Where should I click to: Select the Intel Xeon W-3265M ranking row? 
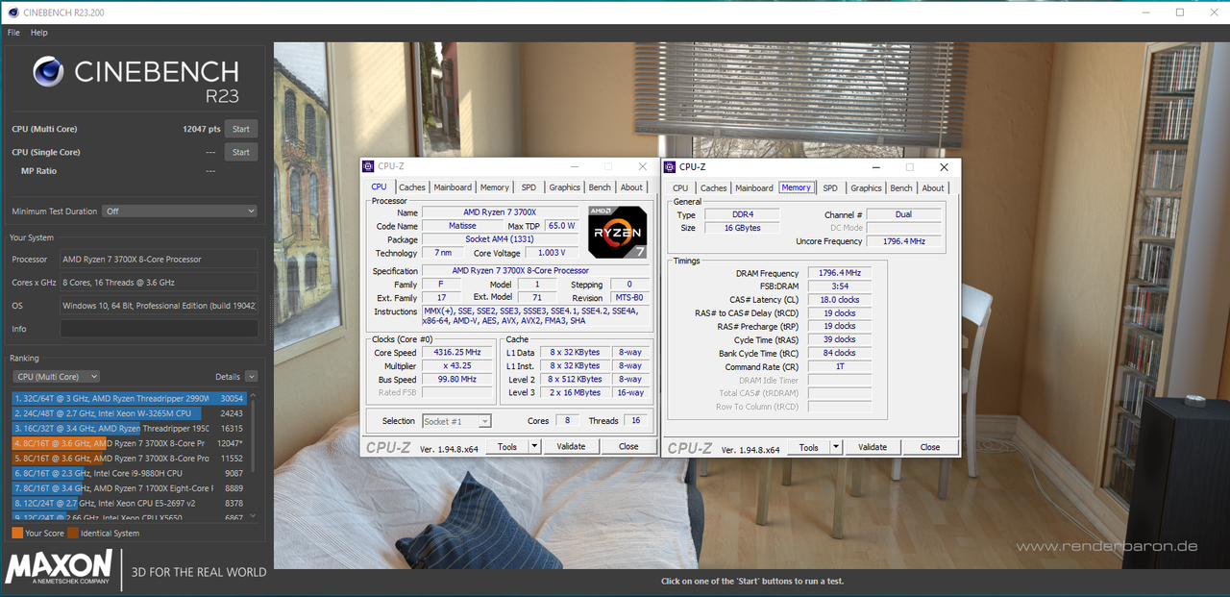pyautogui.click(x=130, y=413)
